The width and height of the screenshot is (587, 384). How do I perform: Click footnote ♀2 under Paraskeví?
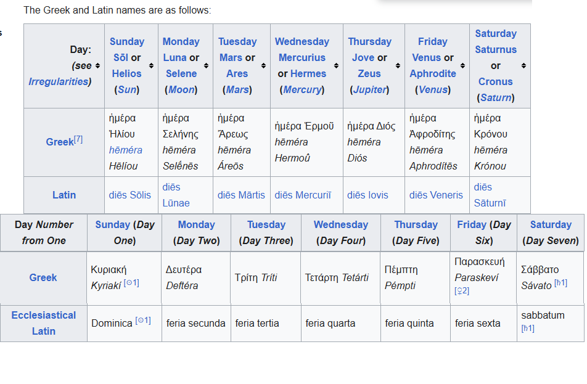point(462,291)
